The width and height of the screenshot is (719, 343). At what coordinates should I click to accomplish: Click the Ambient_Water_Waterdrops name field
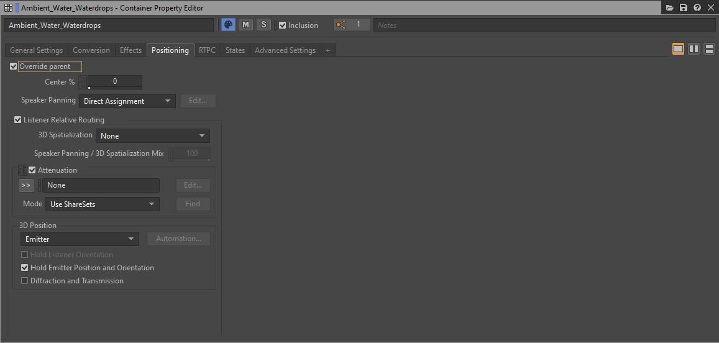coord(109,25)
